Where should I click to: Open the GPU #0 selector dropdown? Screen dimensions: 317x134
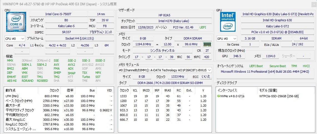(x=227, y=39)
